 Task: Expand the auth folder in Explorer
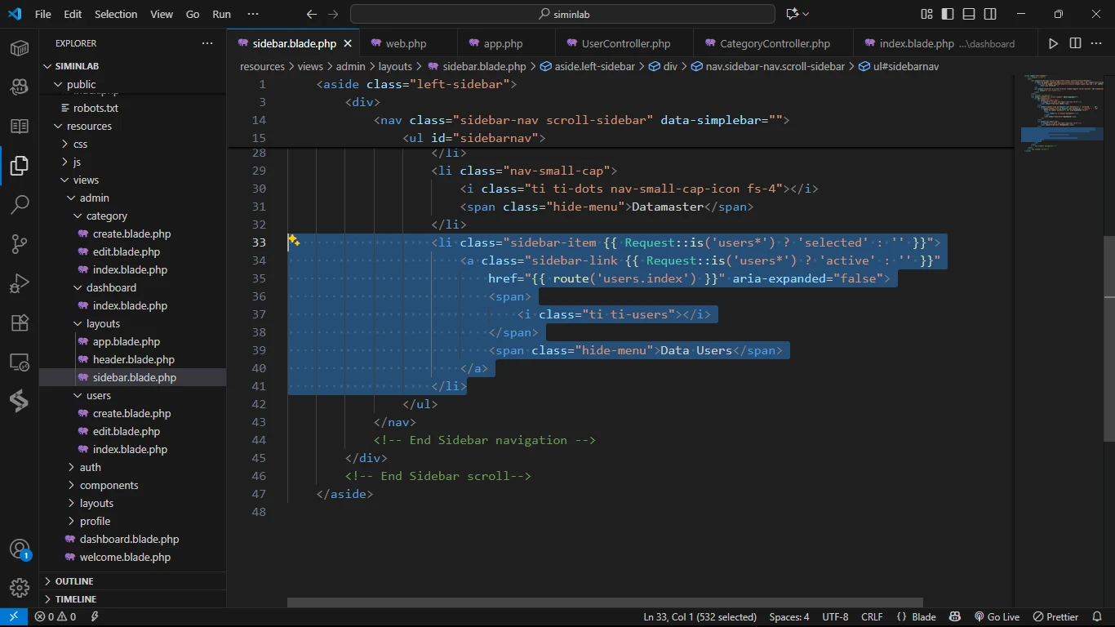tap(90, 467)
